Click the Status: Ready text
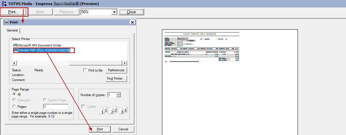This screenshot has width=346, height=135. point(28,70)
